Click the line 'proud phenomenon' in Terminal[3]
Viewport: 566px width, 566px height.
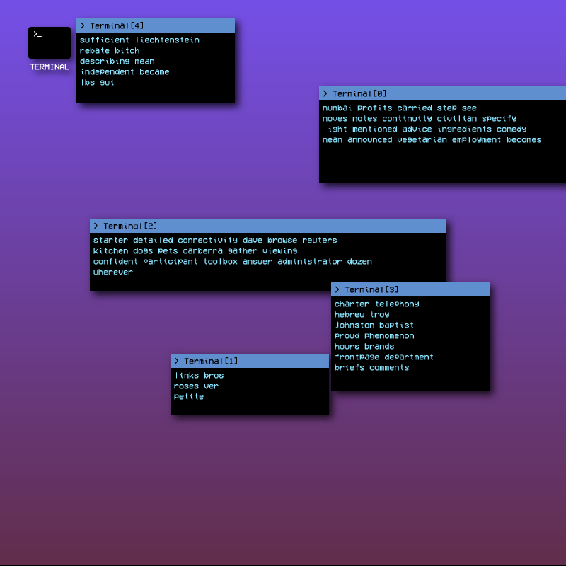point(374,336)
